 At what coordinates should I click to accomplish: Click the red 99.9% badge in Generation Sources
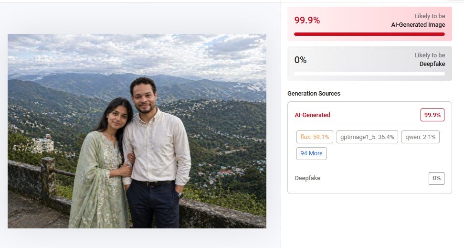click(x=432, y=115)
